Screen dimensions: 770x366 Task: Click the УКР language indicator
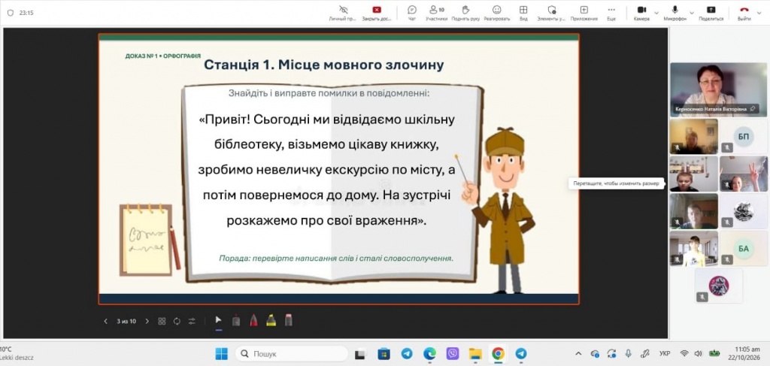[x=665, y=353]
